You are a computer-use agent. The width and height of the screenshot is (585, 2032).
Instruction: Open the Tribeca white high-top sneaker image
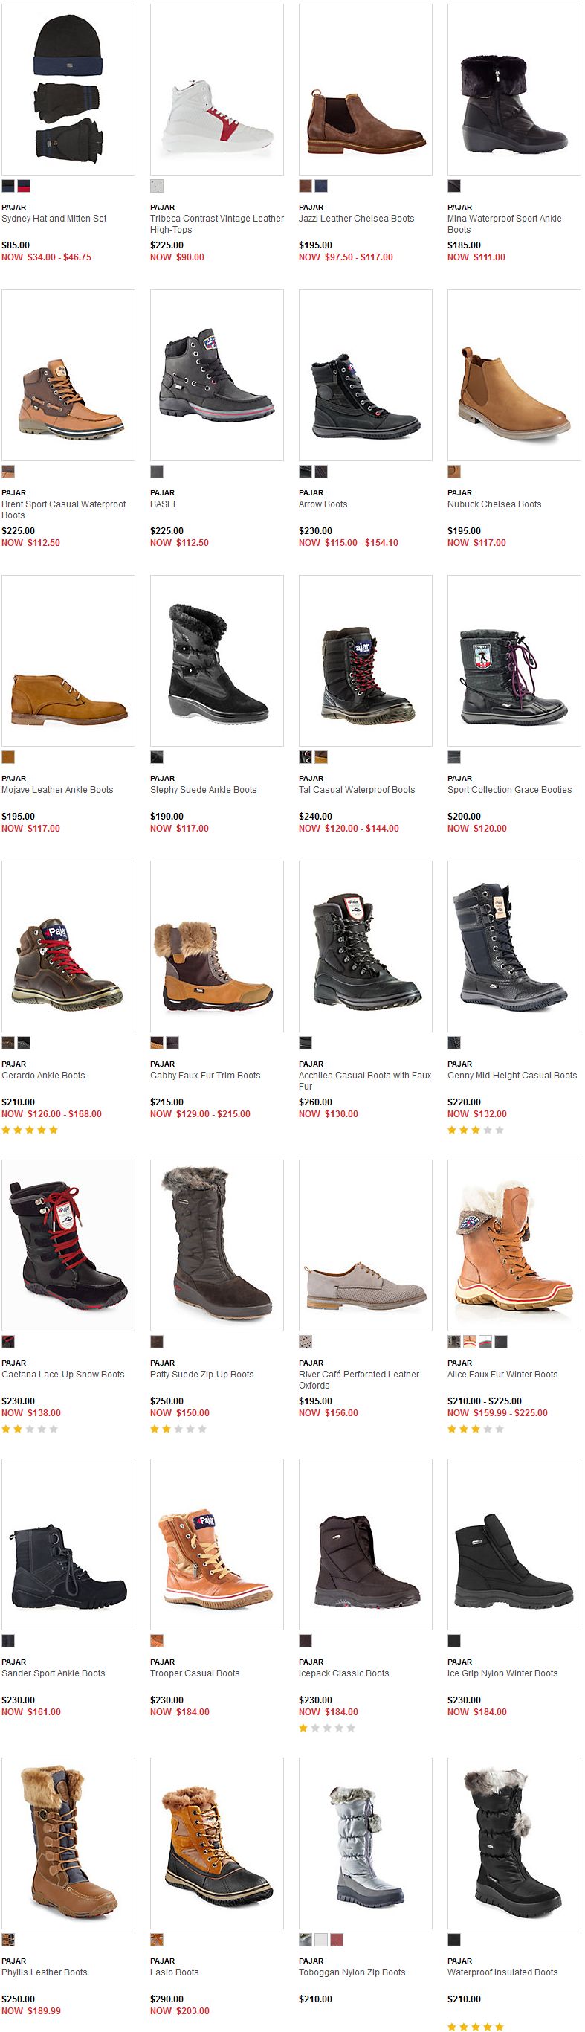(x=217, y=90)
